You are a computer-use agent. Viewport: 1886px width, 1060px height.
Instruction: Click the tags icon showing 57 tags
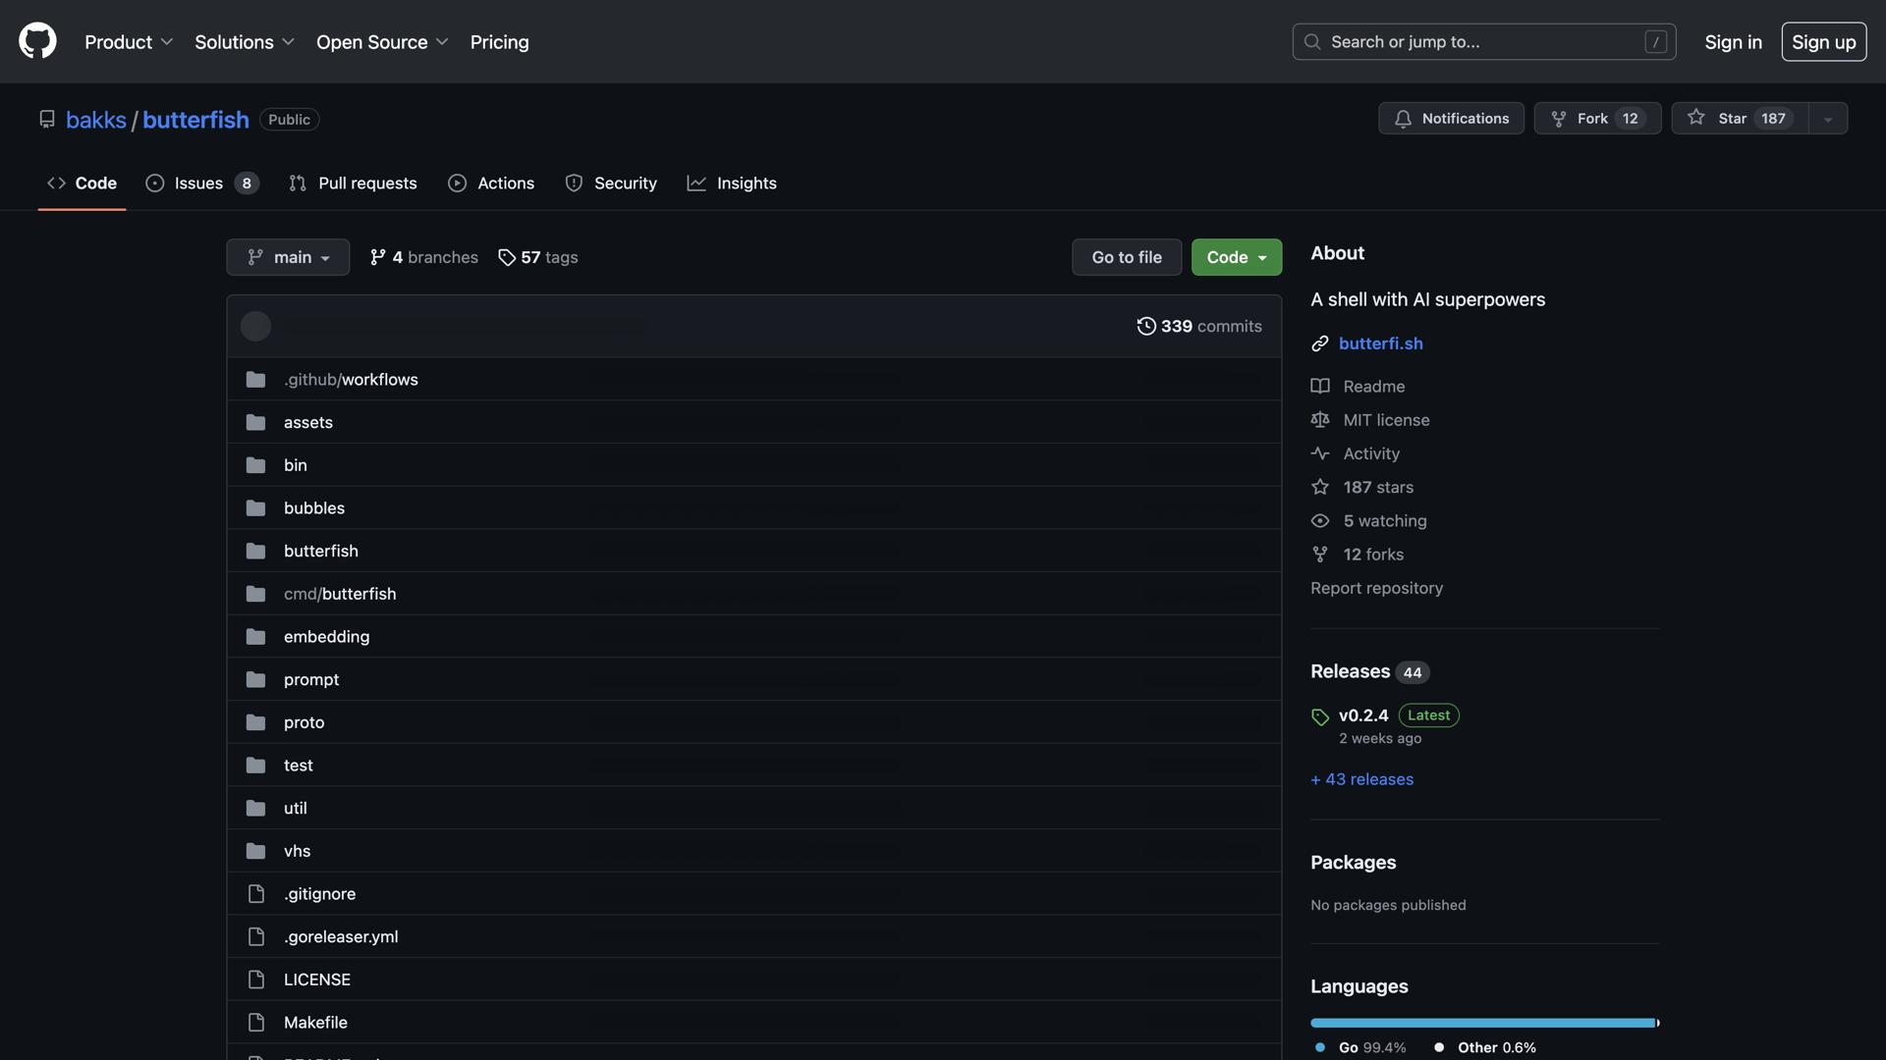tap(507, 257)
